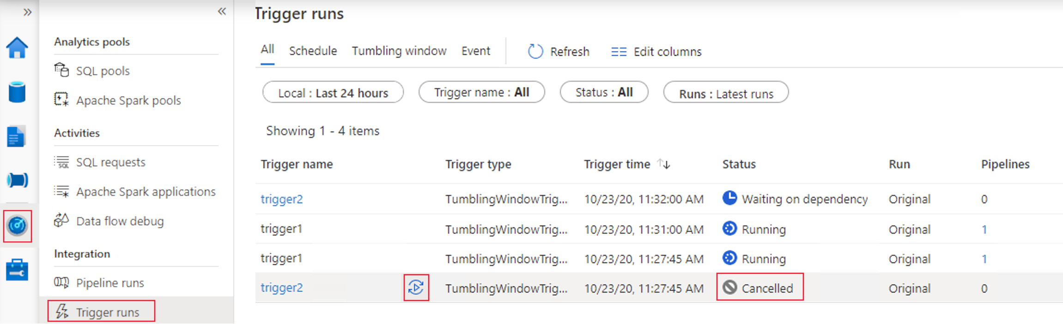
Task: Collapse the Analytics pools sidebar panel
Action: pyautogui.click(x=222, y=12)
